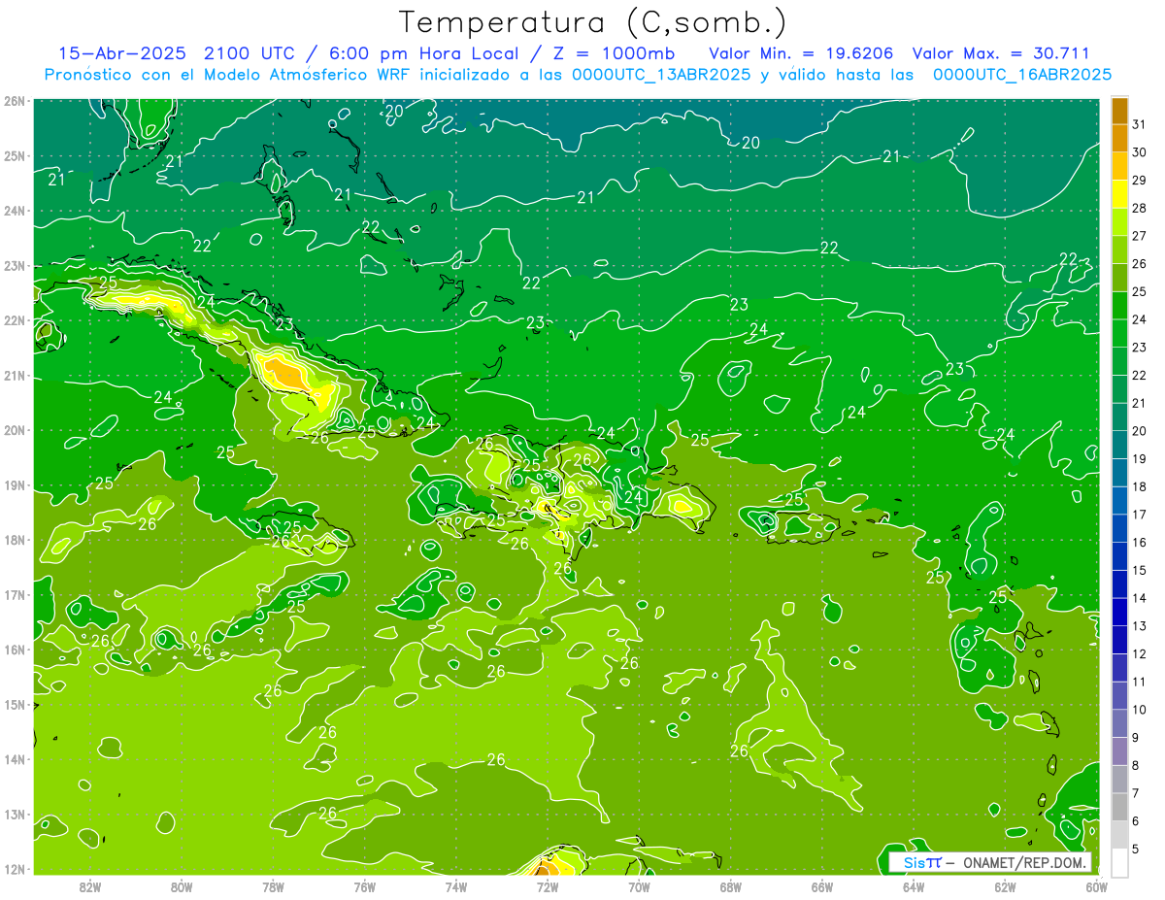Click the longitude axis label 76W
The height and width of the screenshot is (900, 1165).
click(x=364, y=886)
